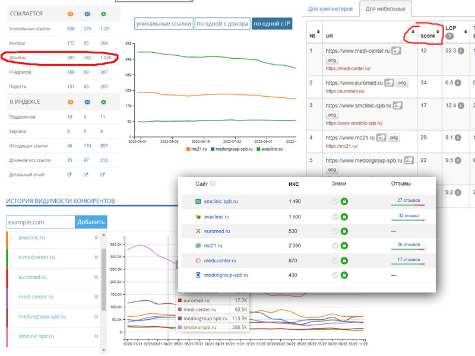Remove medi-center.ru from competitors list
This screenshot has height=356, width=475.
[x=96, y=297]
